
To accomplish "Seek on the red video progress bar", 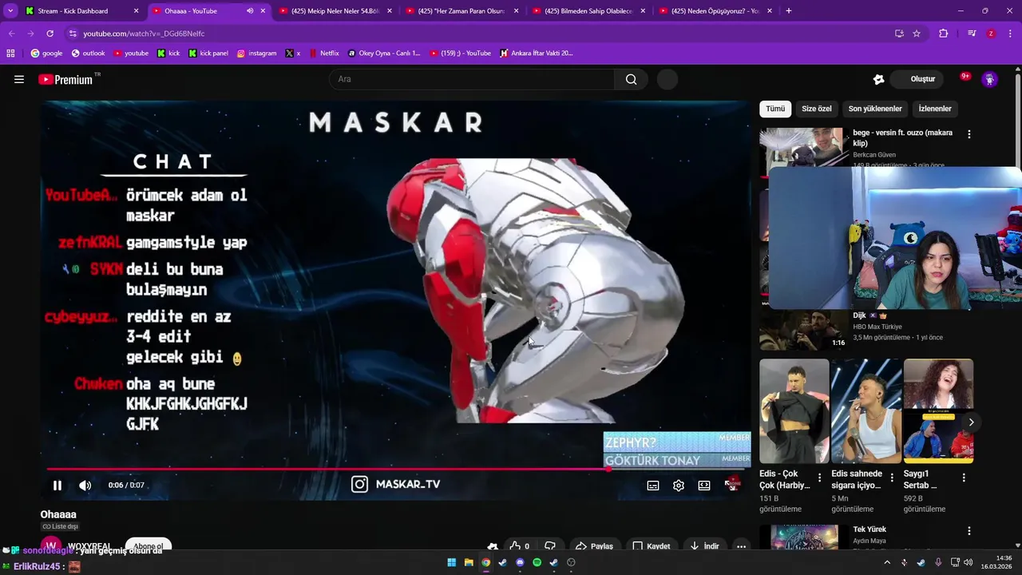I will click(x=395, y=469).
